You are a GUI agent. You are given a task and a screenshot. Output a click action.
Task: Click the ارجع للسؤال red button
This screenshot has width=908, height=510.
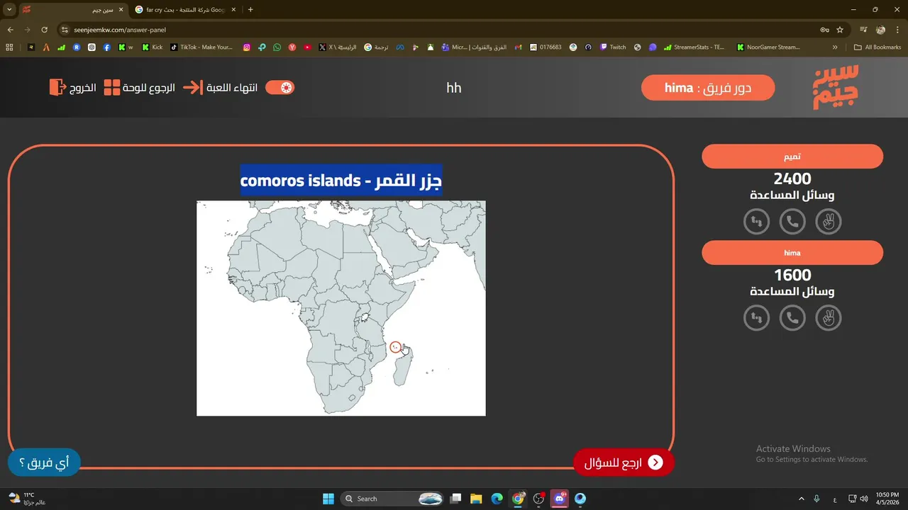[x=624, y=463]
